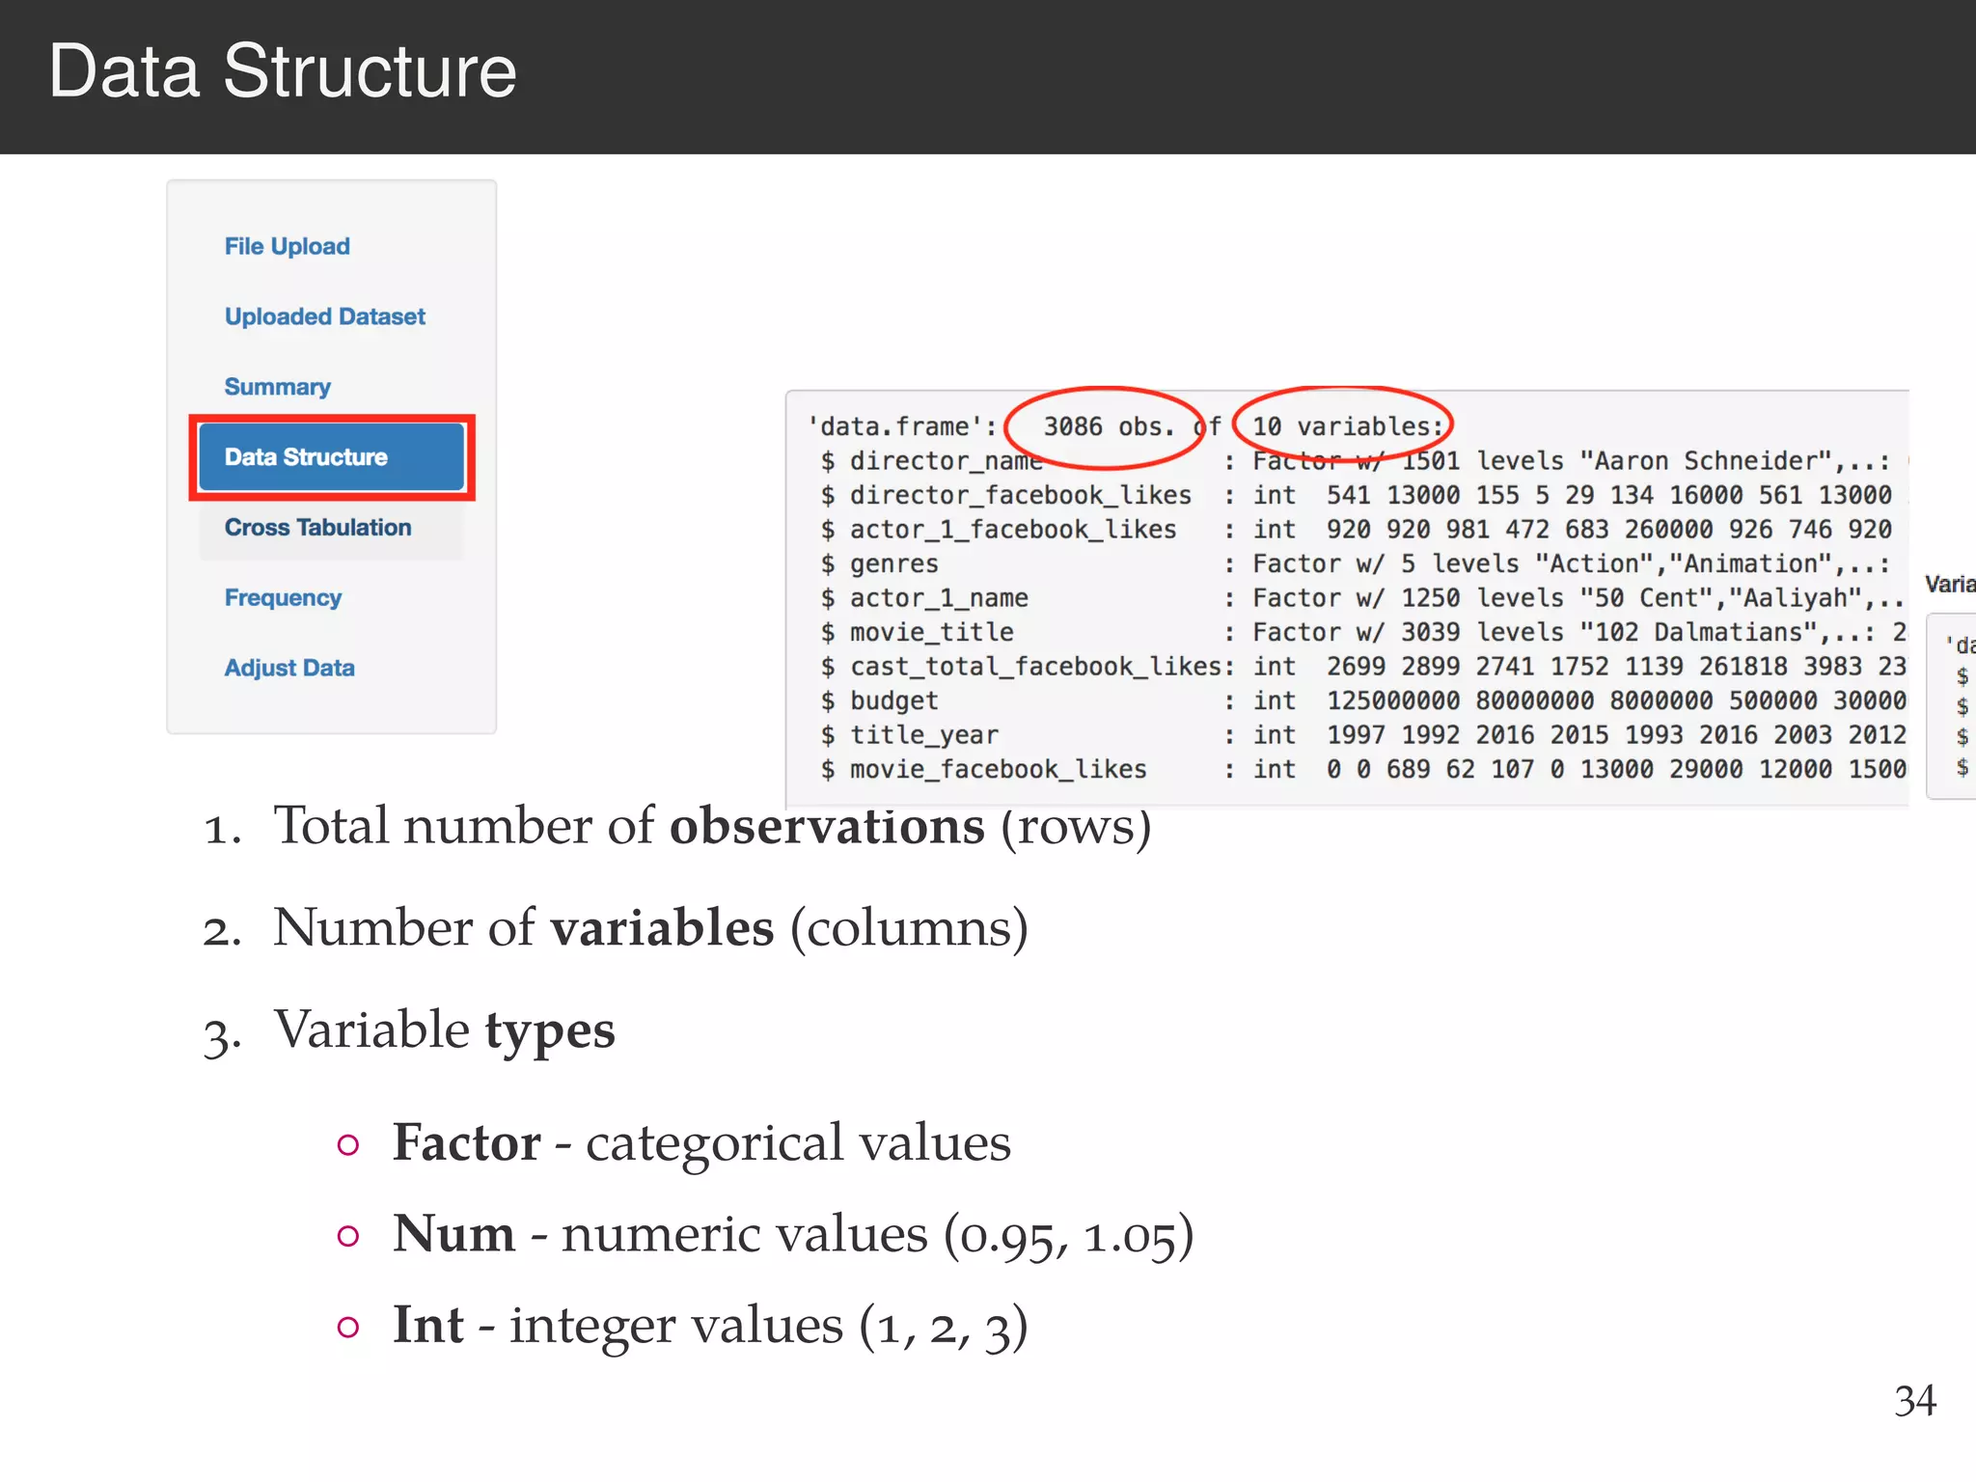The width and height of the screenshot is (1976, 1482).
Task: Click the '3086 obs.' text
Action: pyautogui.click(x=1109, y=426)
